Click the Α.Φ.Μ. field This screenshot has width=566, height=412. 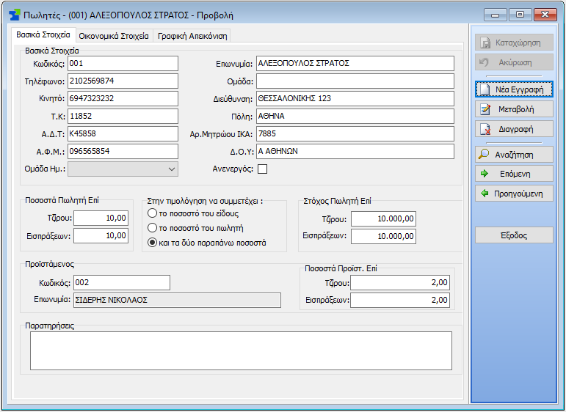123,152
